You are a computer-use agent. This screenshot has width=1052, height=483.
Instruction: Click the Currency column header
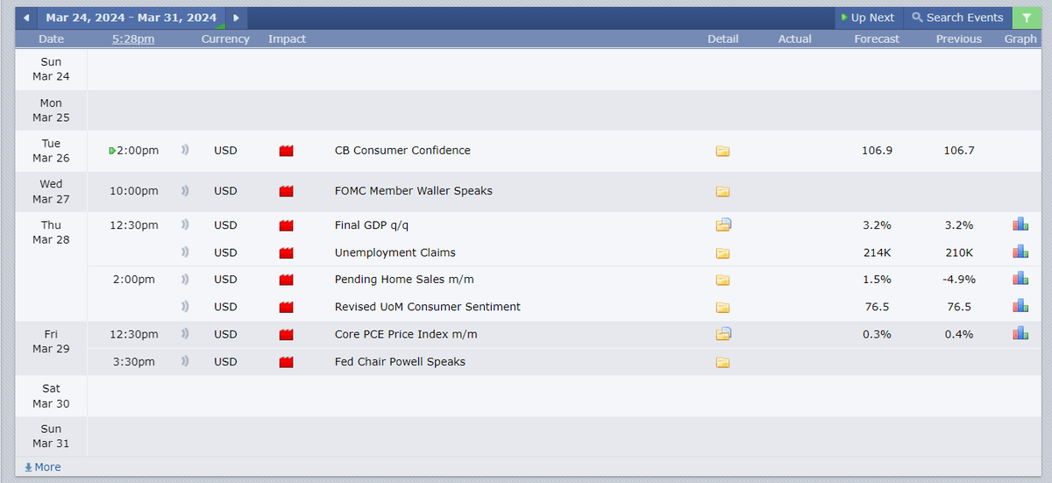[x=225, y=39]
